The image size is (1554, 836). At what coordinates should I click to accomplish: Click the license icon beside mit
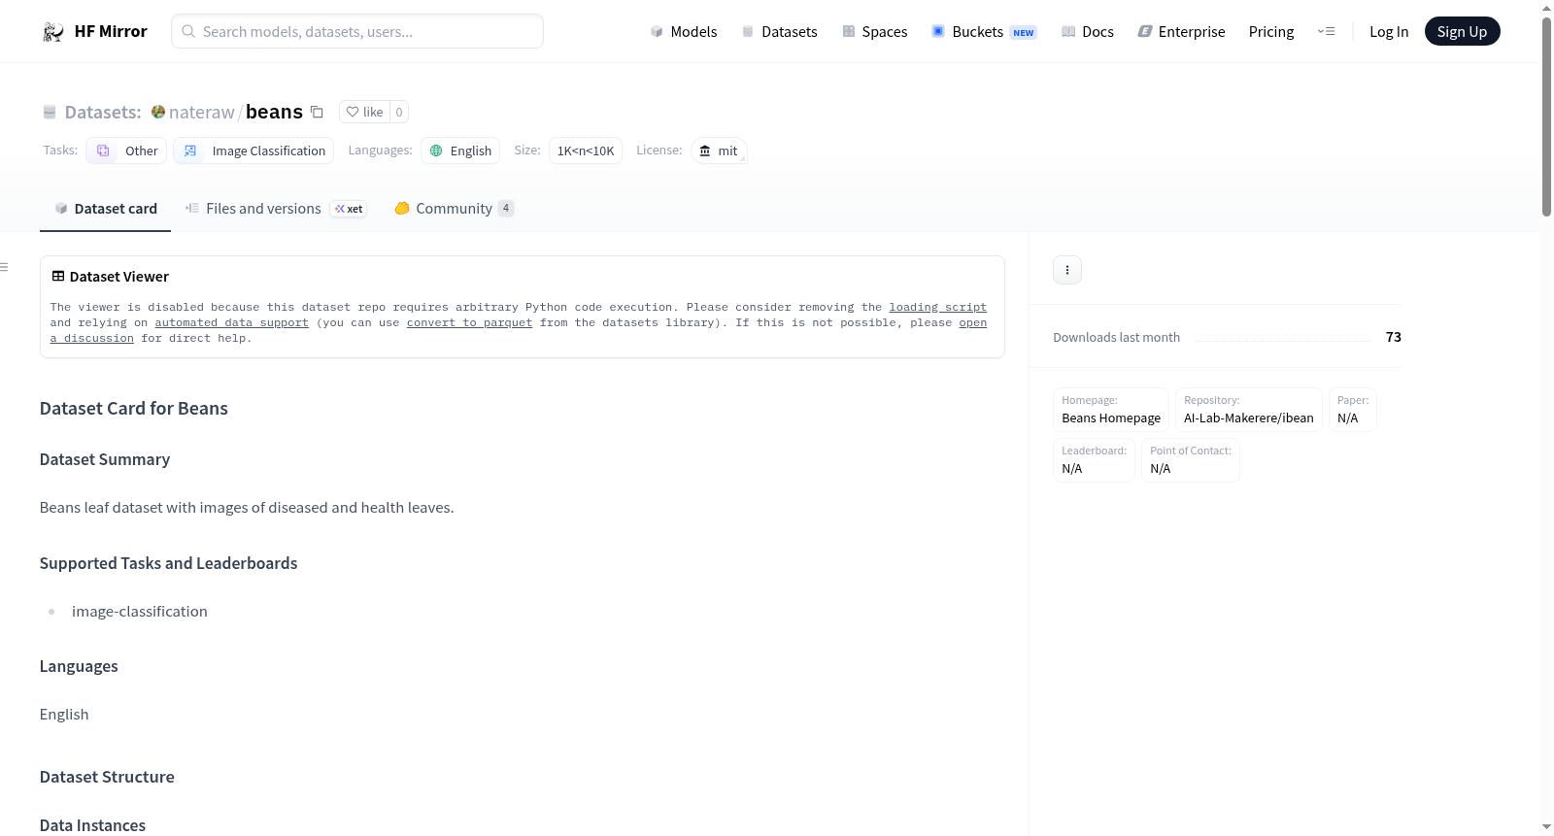(705, 150)
